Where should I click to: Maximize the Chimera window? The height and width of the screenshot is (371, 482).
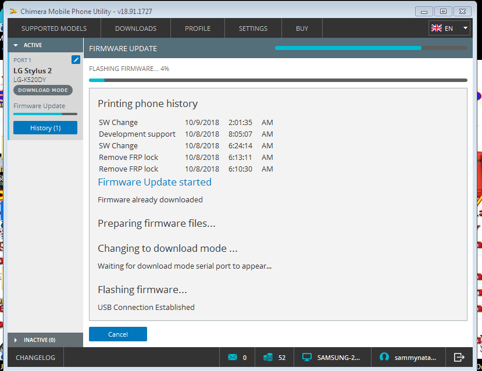[x=443, y=12]
